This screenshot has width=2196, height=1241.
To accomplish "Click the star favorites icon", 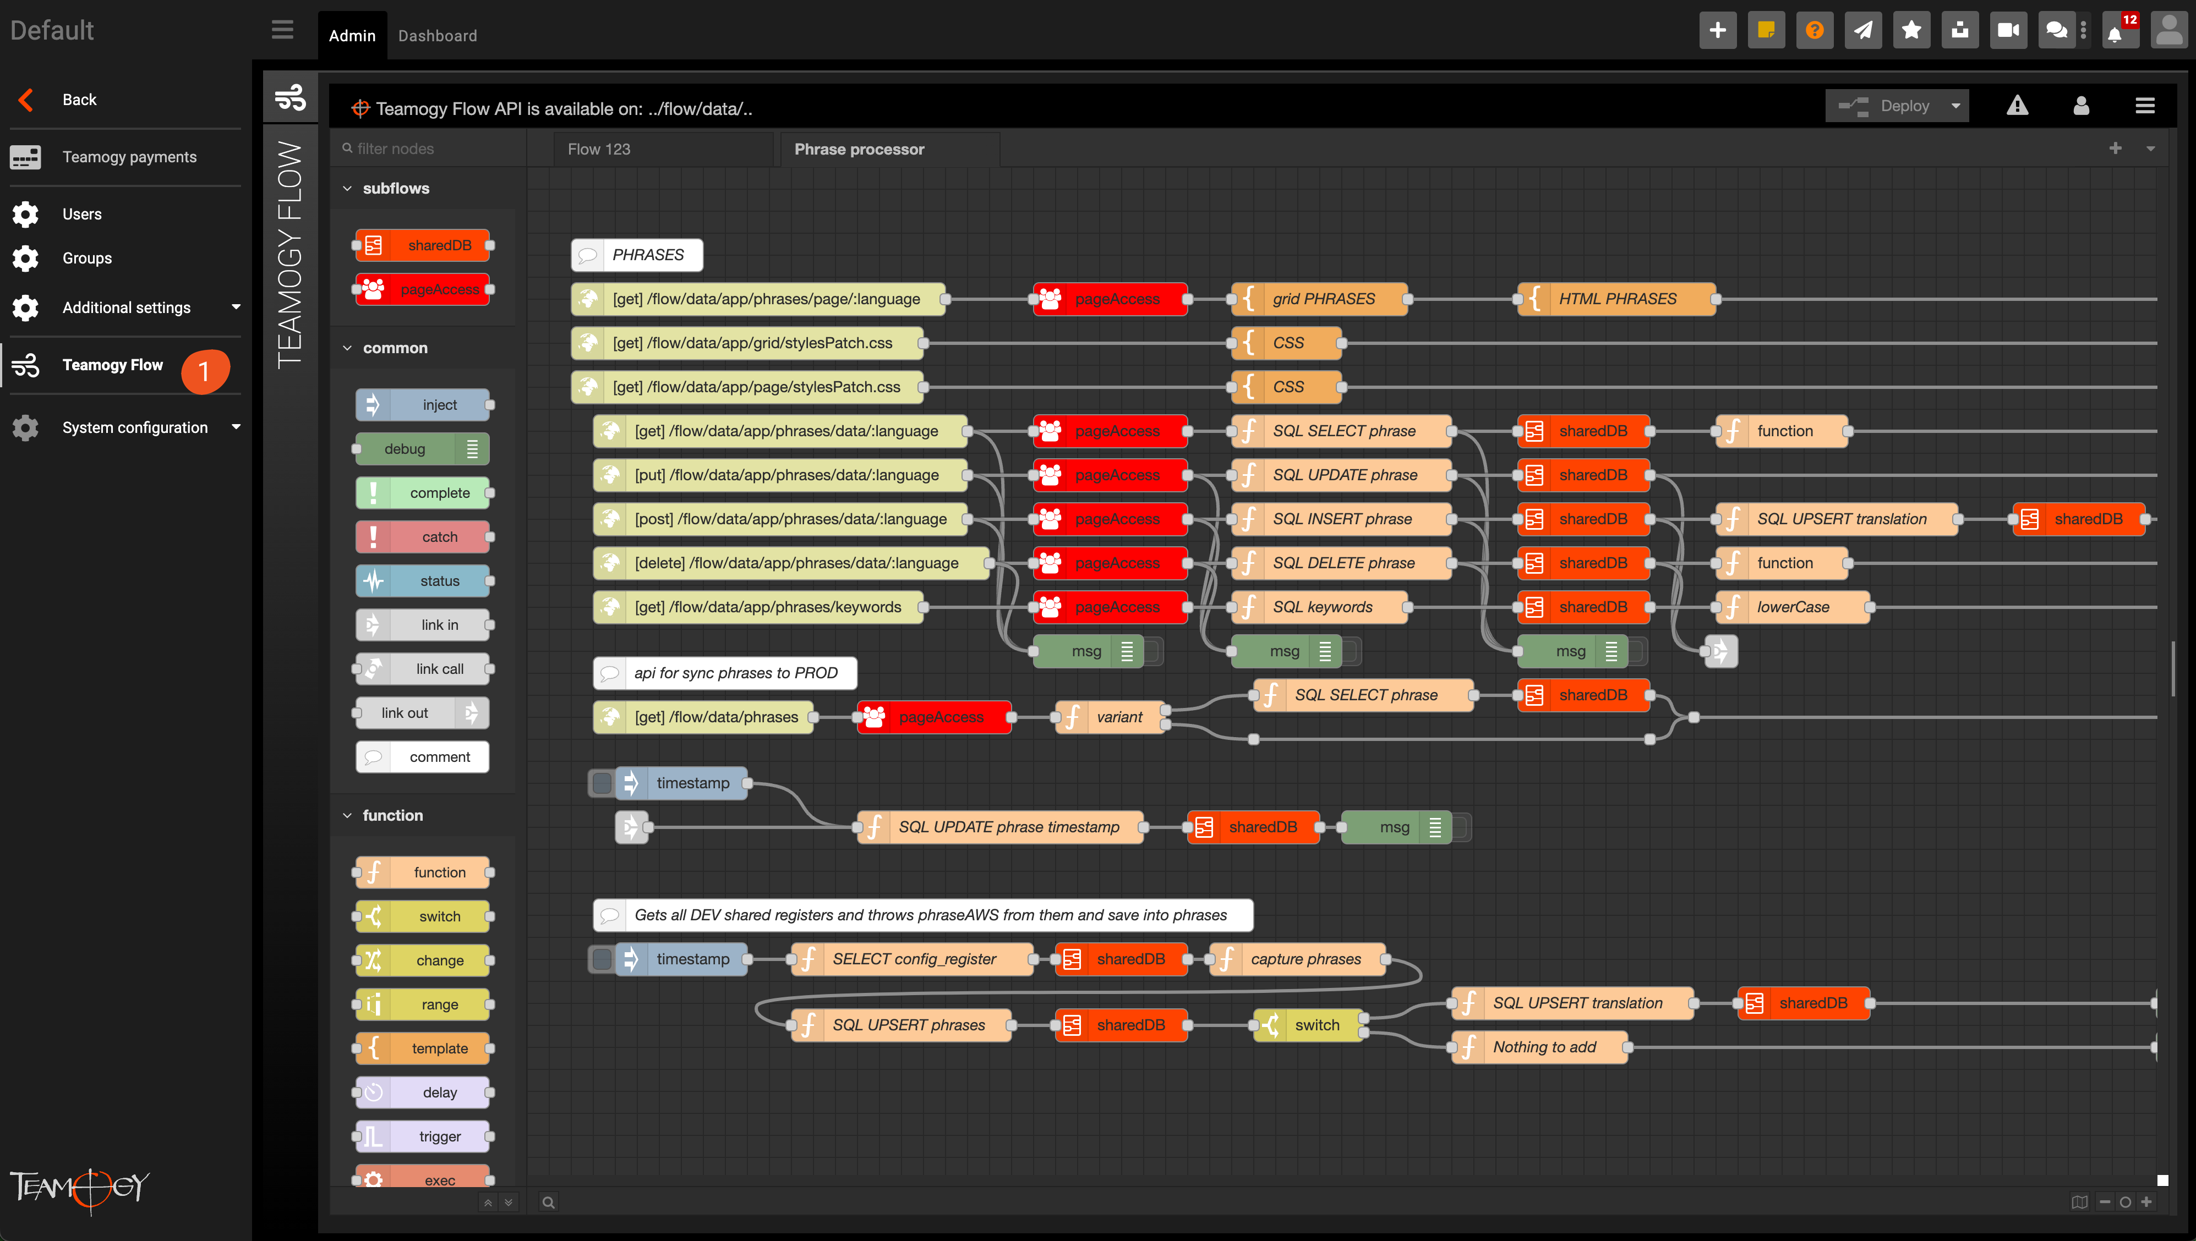I will (1912, 31).
